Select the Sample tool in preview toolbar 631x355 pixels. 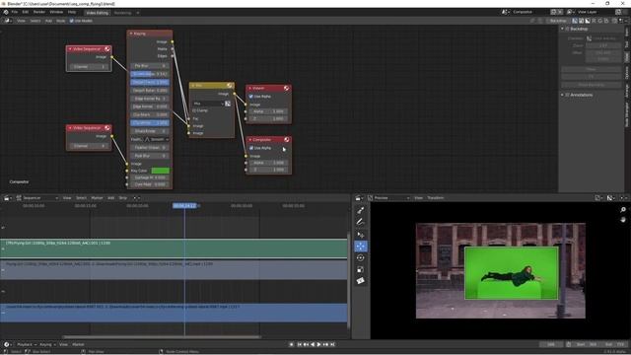(361, 210)
